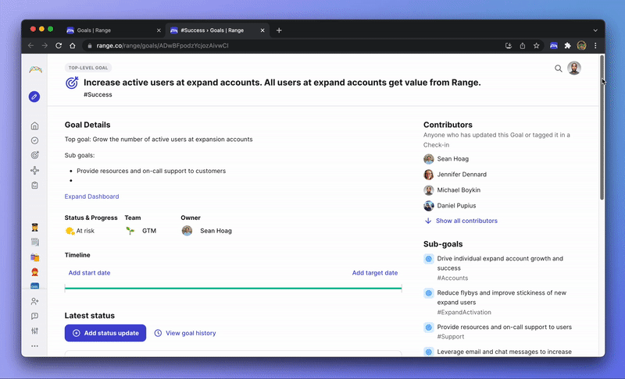Open sub-goal Leverage email and chat messages
625x379 pixels.
coord(504,352)
